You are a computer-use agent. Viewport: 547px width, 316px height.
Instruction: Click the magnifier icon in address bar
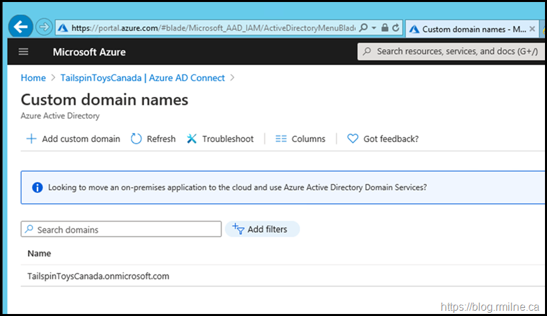click(x=364, y=29)
